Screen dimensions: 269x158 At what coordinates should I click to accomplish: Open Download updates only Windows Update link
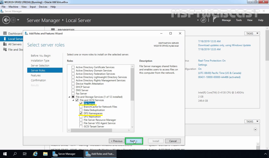pyautogui.click(x=224, y=45)
